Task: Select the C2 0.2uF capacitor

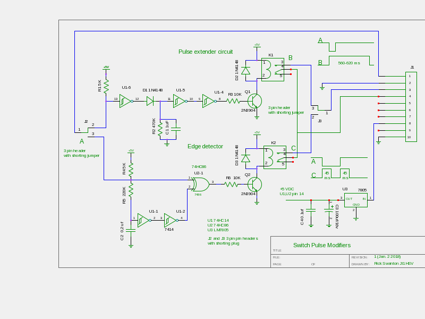Action: (x=131, y=231)
